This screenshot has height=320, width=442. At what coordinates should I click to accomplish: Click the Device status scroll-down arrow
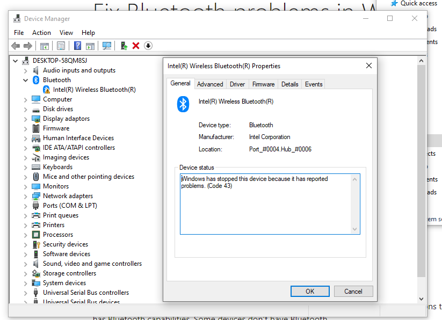(354, 229)
